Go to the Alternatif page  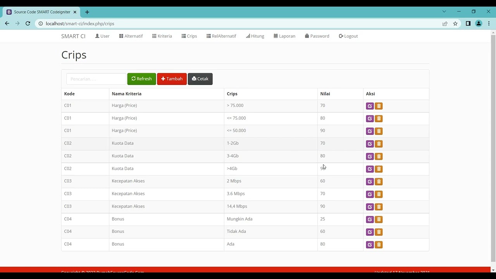(x=131, y=36)
